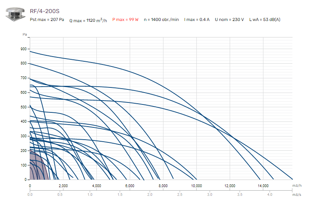Click the 4.0 tick on m3/s axis
This screenshot has width=313, height=201.
pyautogui.click(x=270, y=195)
